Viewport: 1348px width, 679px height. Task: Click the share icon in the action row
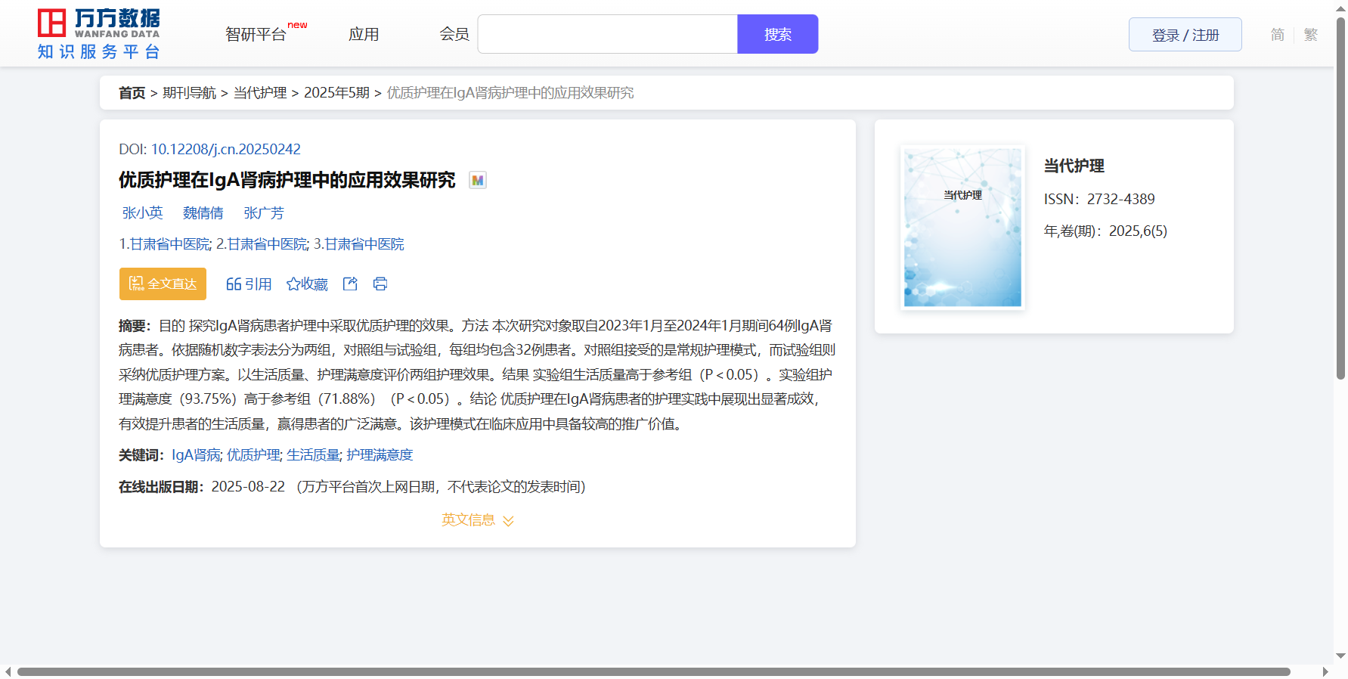[350, 284]
